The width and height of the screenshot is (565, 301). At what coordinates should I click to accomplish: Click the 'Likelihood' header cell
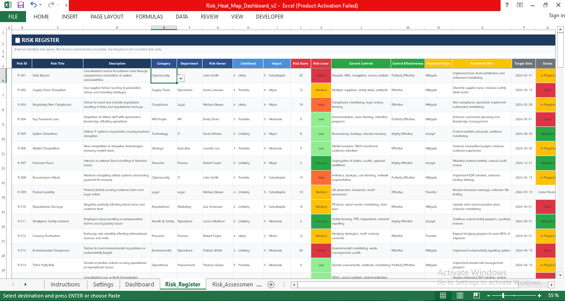tap(248, 64)
